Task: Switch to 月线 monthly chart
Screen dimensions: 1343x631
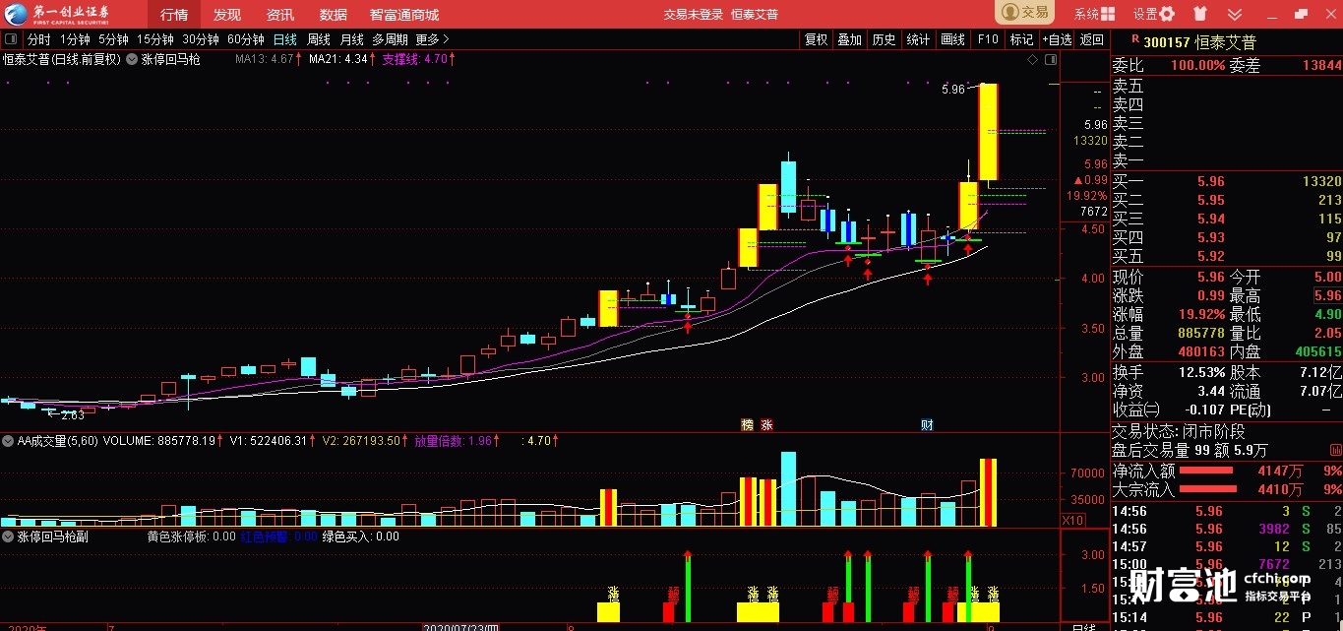Action: pos(351,39)
